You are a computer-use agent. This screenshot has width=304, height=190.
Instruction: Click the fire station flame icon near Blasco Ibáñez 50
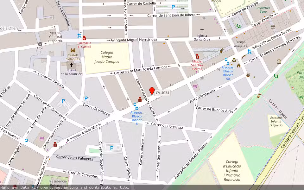238,66
